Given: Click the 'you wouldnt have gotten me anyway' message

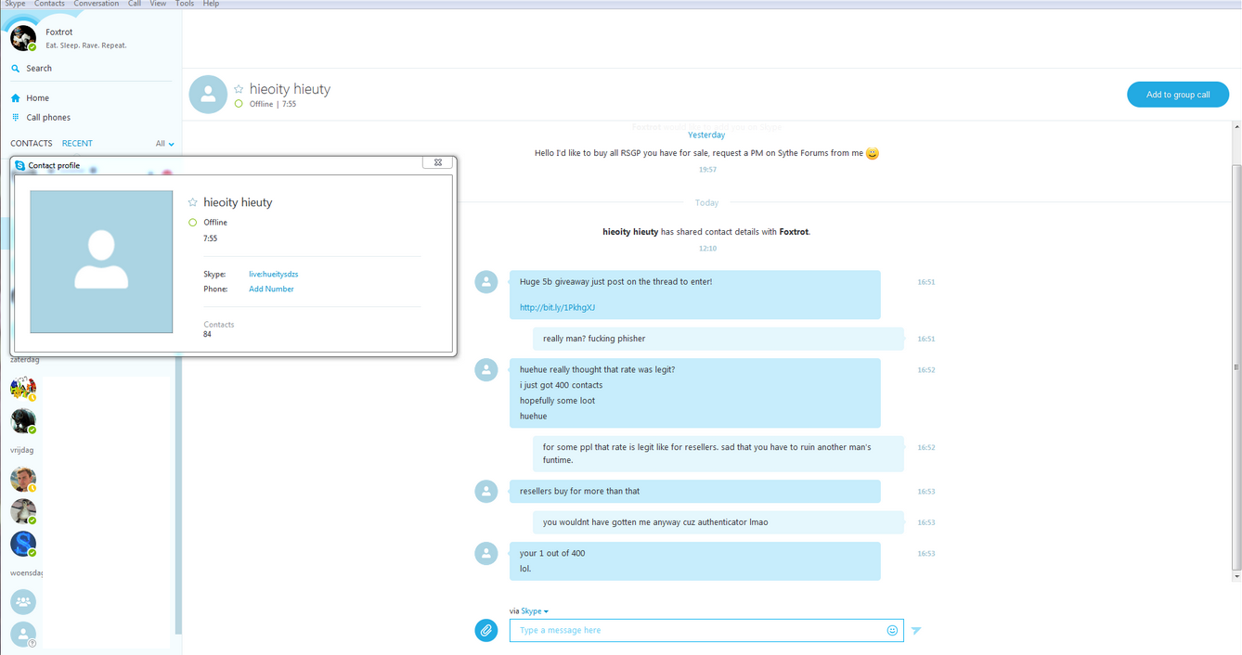Looking at the screenshot, I should [718, 522].
